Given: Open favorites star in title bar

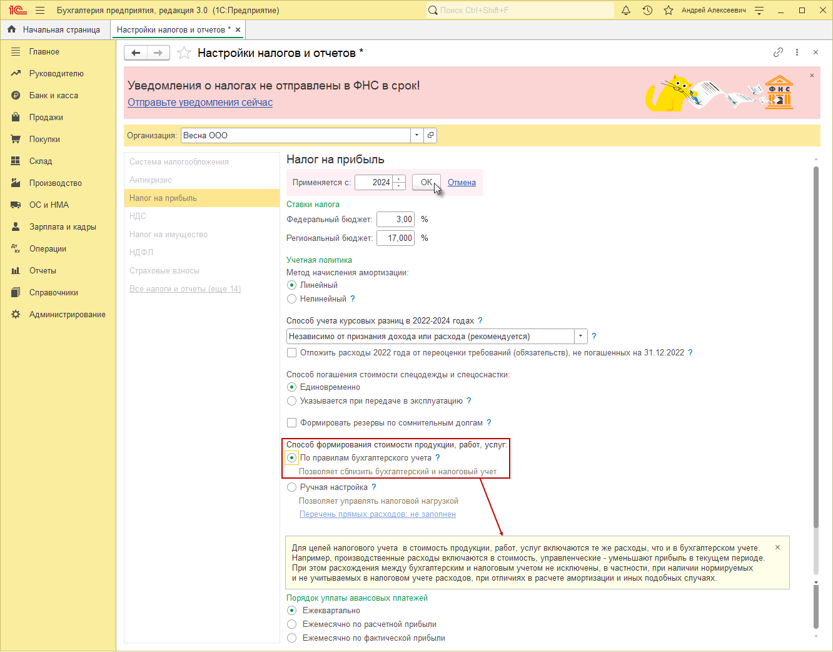Looking at the screenshot, I should [x=668, y=10].
